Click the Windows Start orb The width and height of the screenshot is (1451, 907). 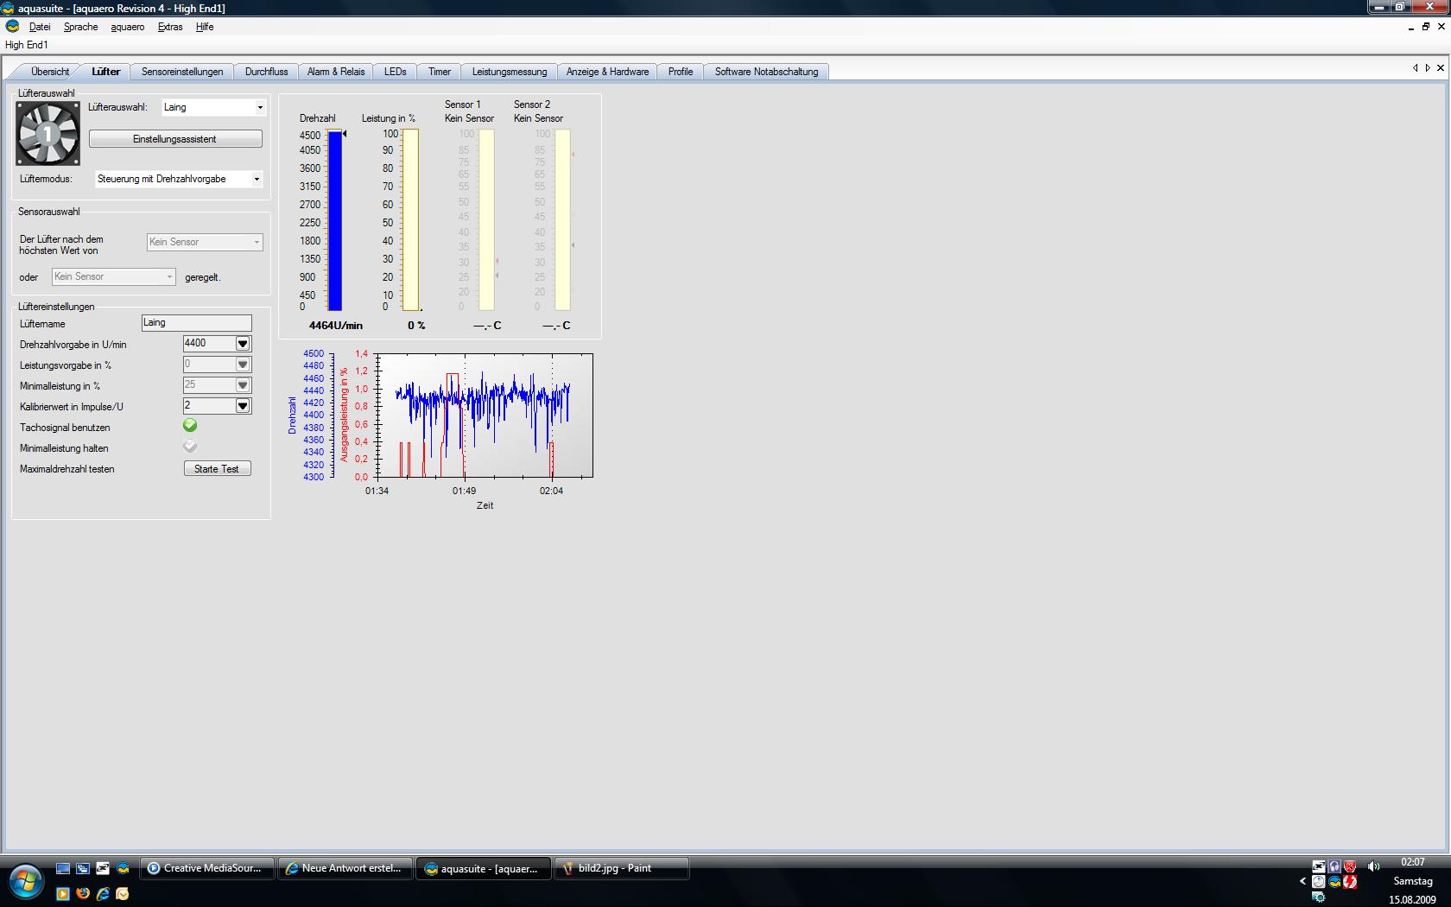pyautogui.click(x=26, y=881)
